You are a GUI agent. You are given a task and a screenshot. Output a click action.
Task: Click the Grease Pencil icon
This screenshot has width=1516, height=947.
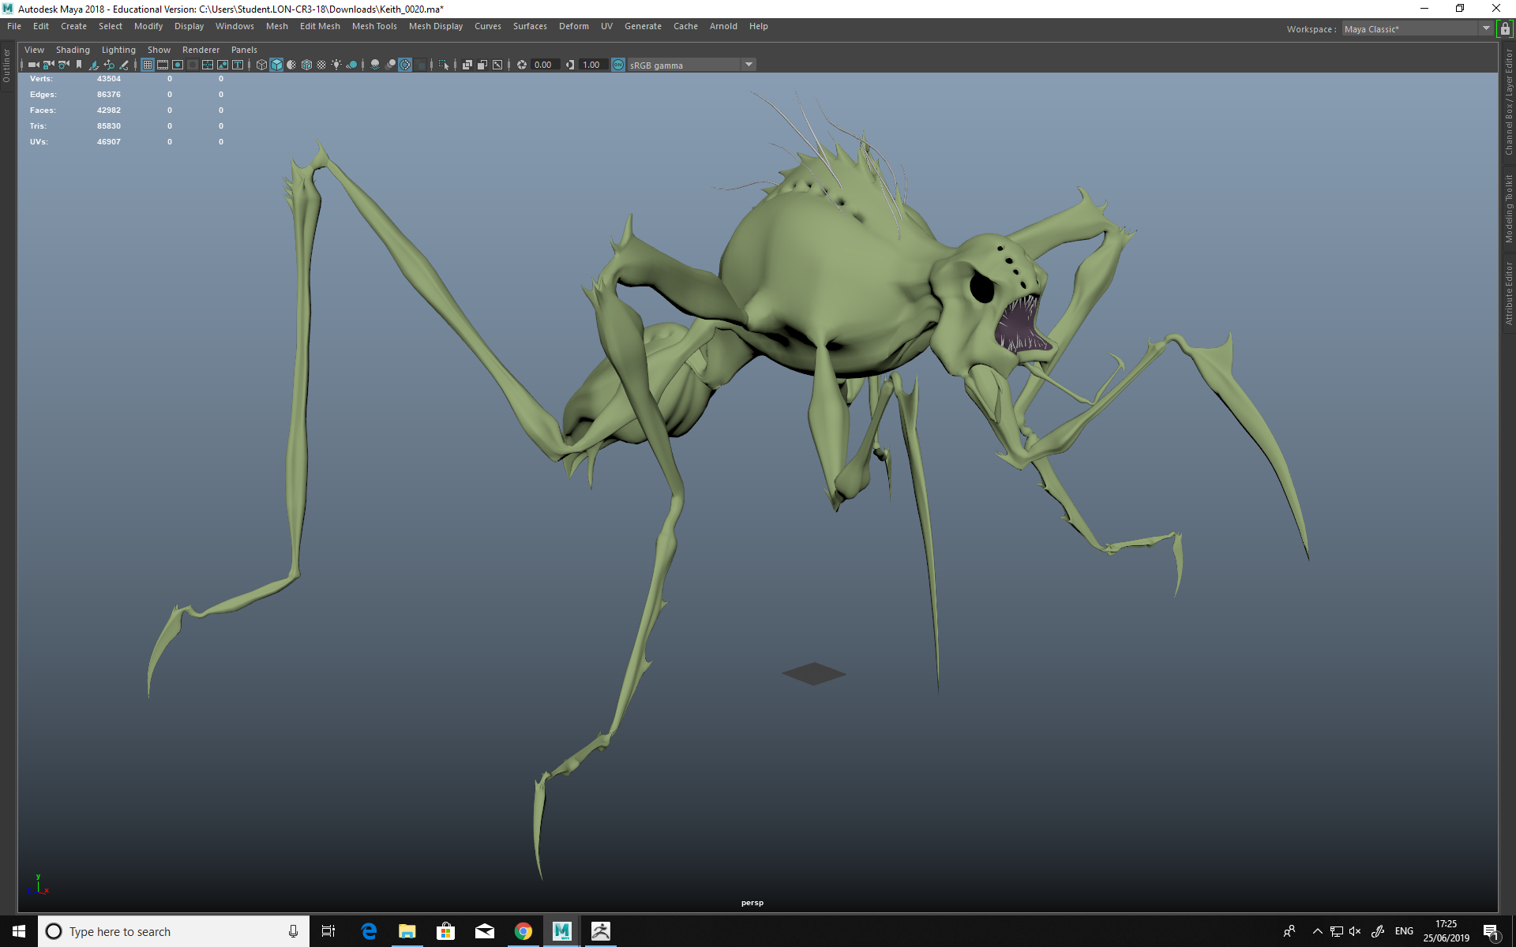[x=124, y=65]
